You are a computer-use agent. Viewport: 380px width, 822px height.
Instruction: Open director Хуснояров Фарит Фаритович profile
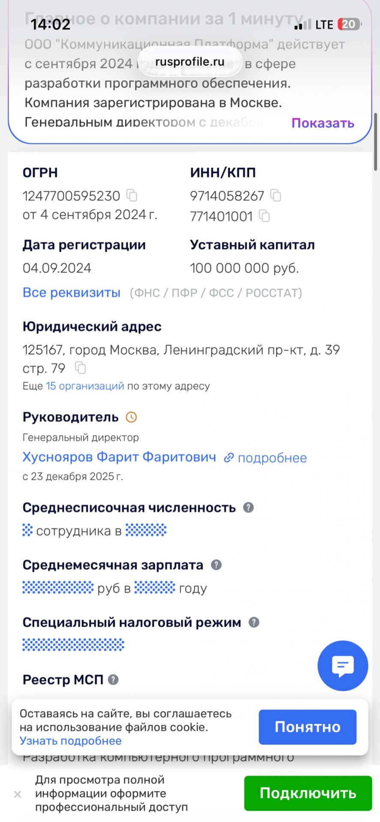[119, 457]
